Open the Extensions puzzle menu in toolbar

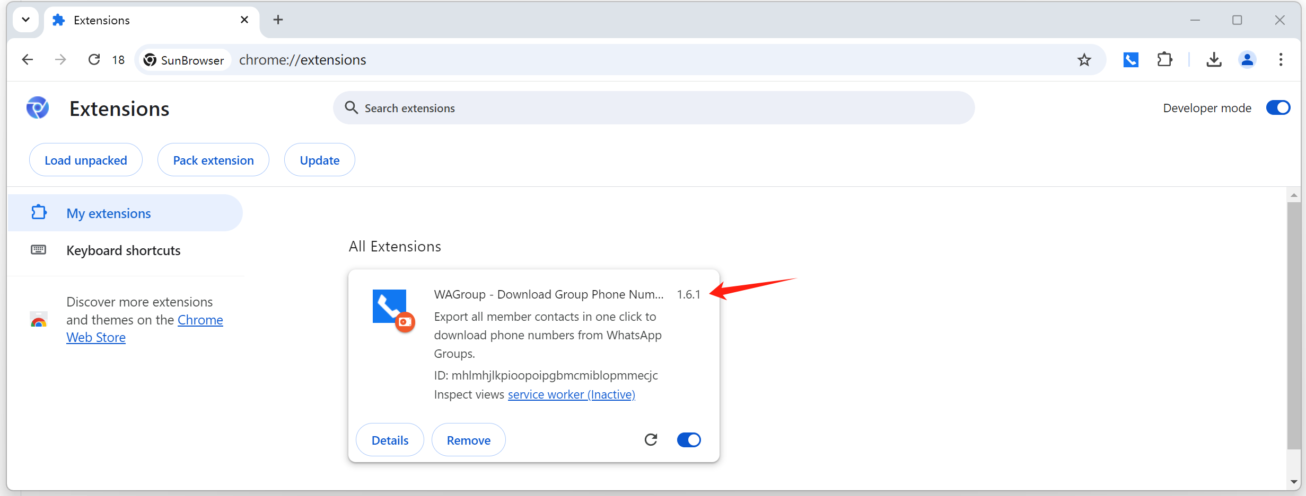click(x=1164, y=60)
